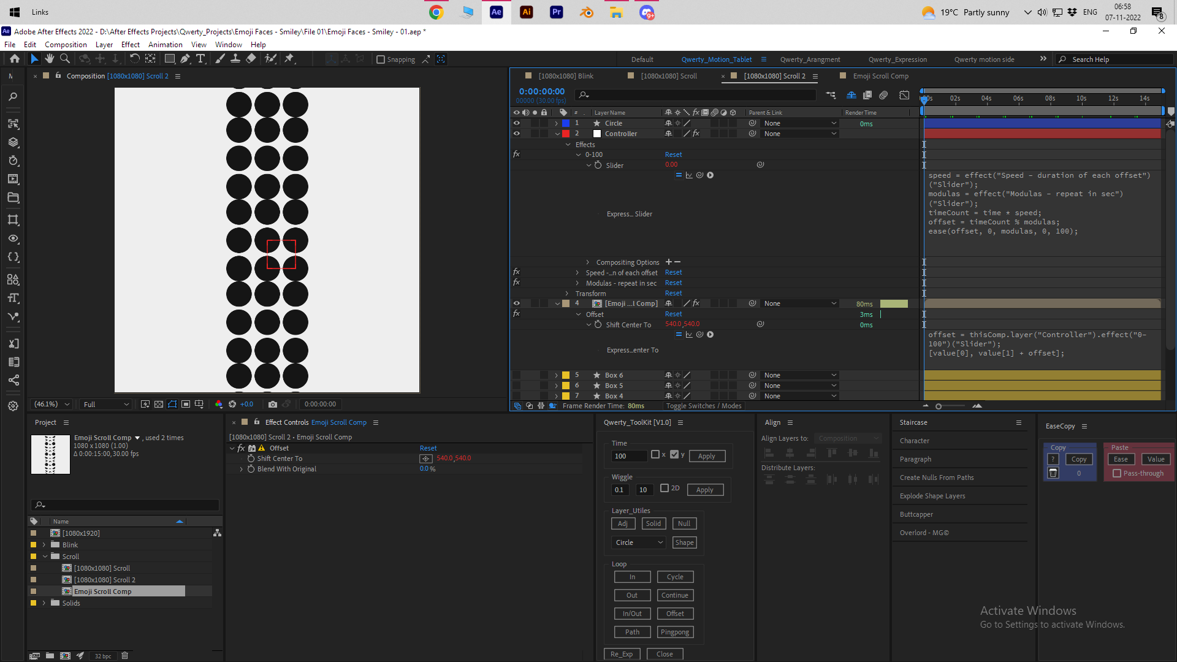
Task: Click Apply button in Time section
Action: 707,456
